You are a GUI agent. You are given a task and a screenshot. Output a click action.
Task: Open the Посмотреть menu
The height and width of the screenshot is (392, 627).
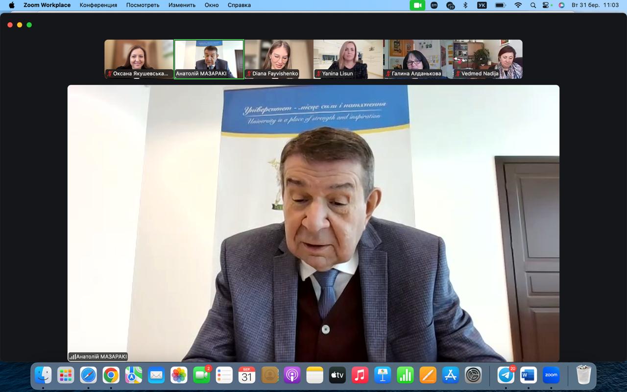tap(143, 5)
